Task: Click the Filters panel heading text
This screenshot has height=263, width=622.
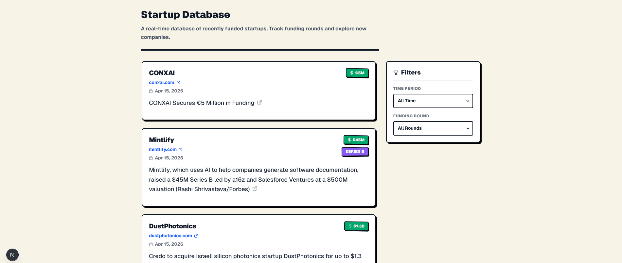Action: (411, 73)
